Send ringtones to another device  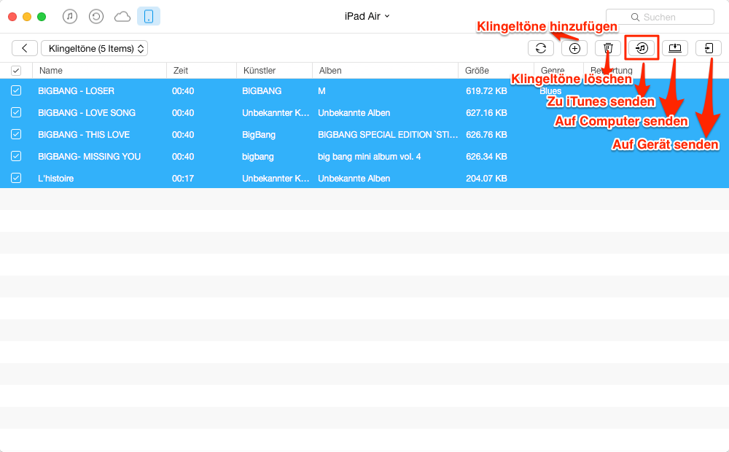(709, 48)
